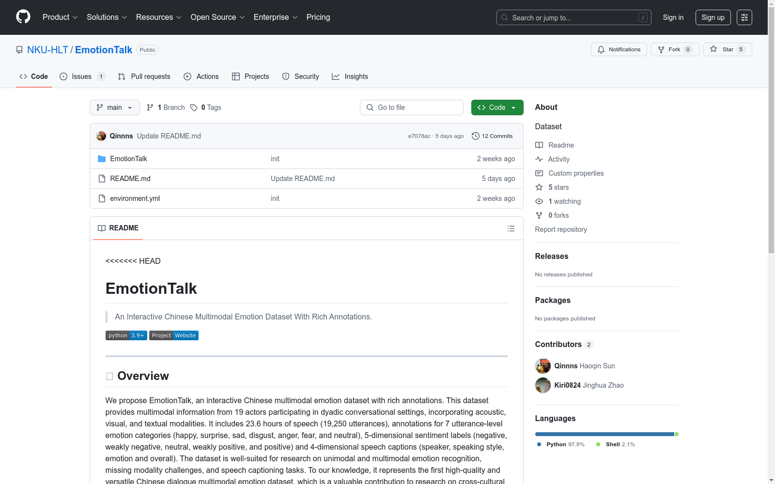This screenshot has width=775, height=484.
Task: Go to the GitHub homepage logo
Action: 23,17
